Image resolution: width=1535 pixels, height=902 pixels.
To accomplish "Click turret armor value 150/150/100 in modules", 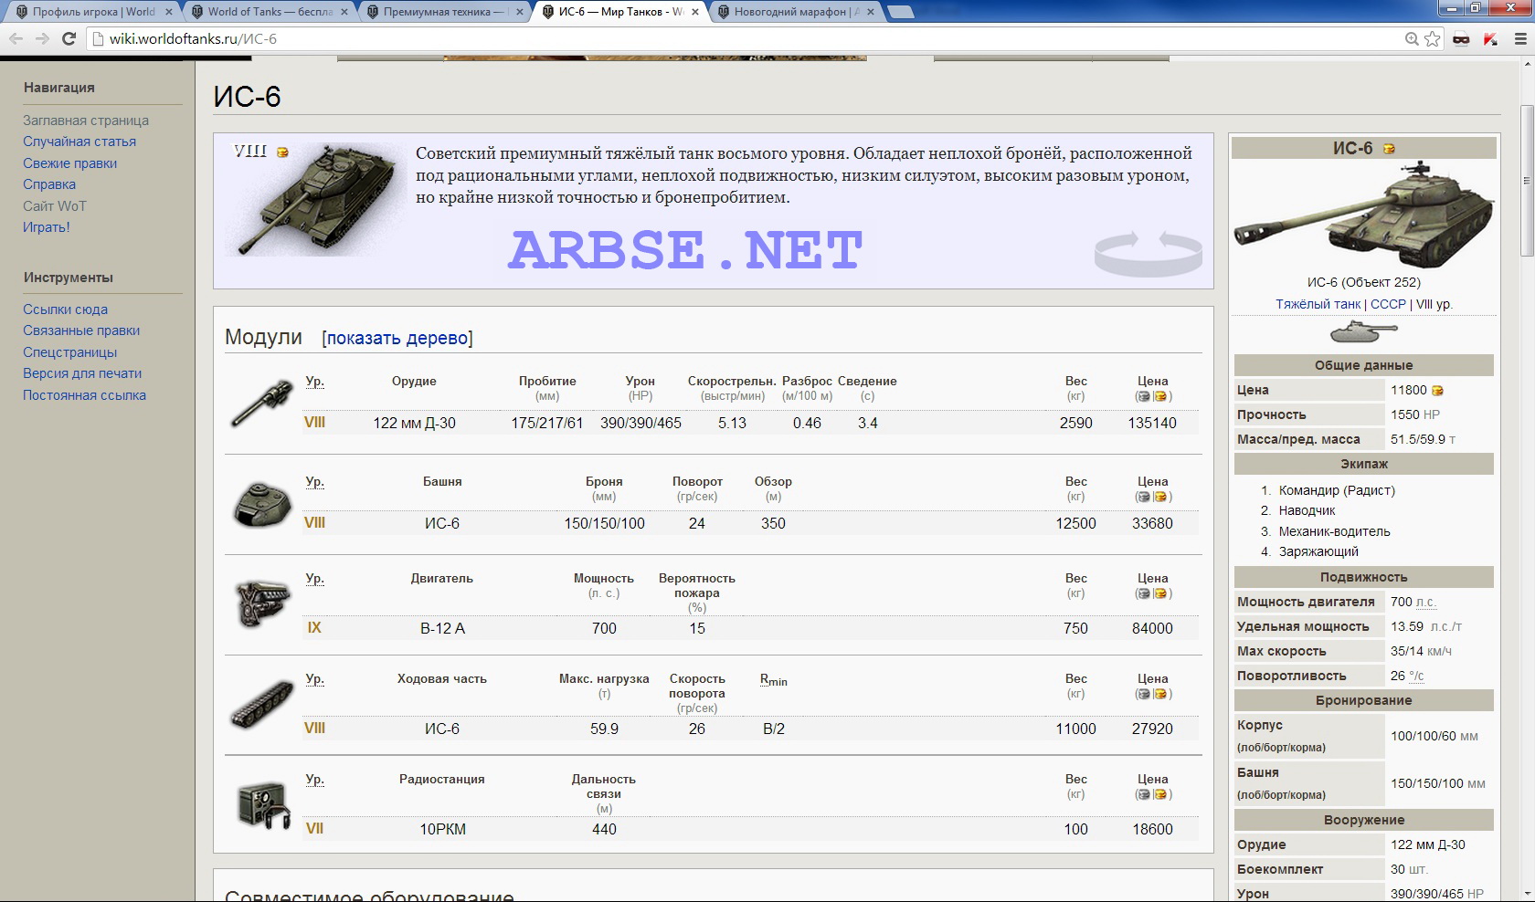I will coord(604,524).
